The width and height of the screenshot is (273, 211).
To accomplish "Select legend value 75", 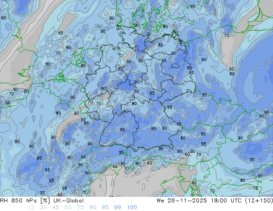I will click(x=80, y=208).
